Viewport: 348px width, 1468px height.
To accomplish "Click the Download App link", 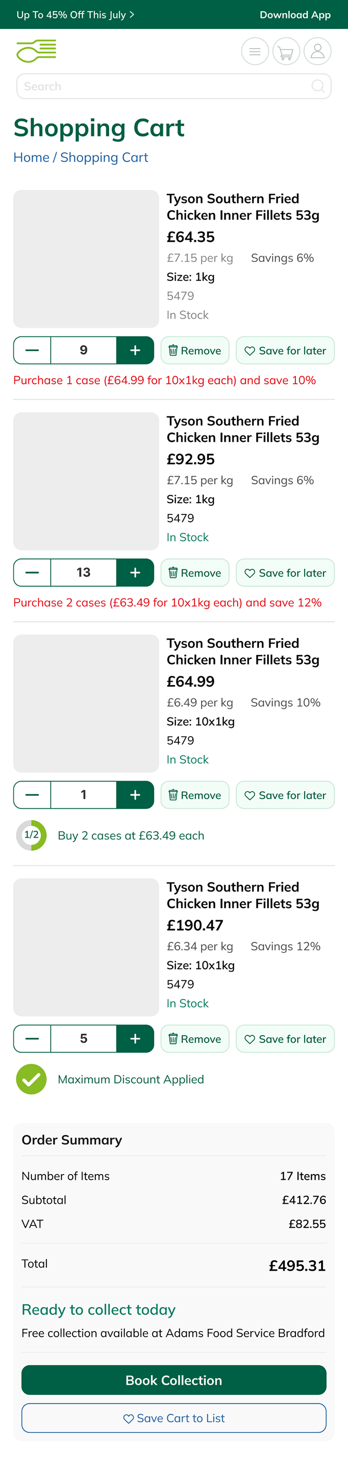I will (295, 15).
